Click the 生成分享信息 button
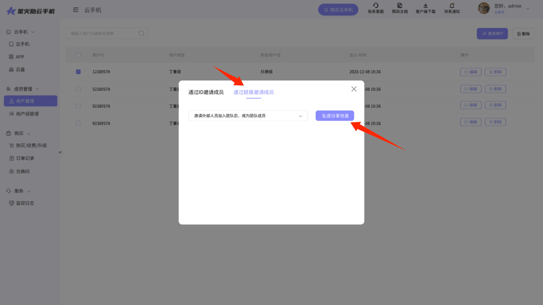This screenshot has height=305, width=543. pos(335,116)
